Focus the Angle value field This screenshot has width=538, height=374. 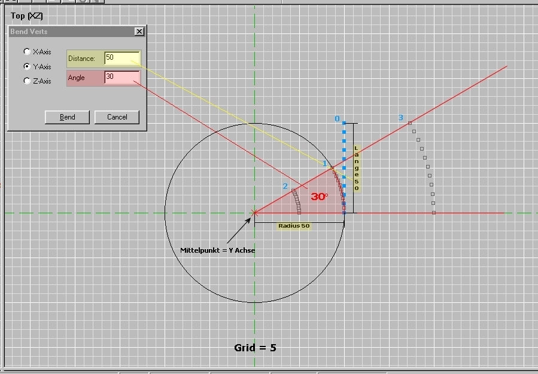tap(121, 77)
